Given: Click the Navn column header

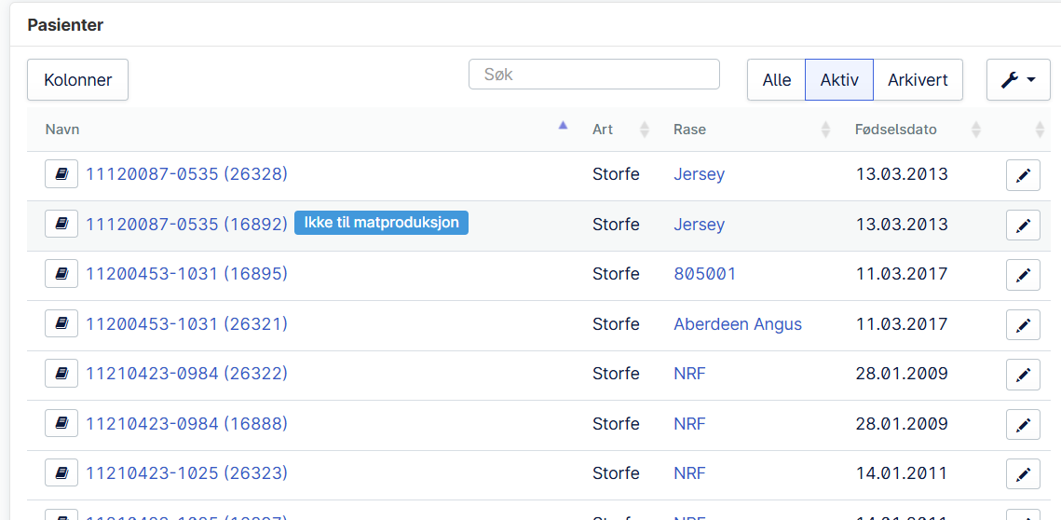Looking at the screenshot, I should pyautogui.click(x=63, y=130).
